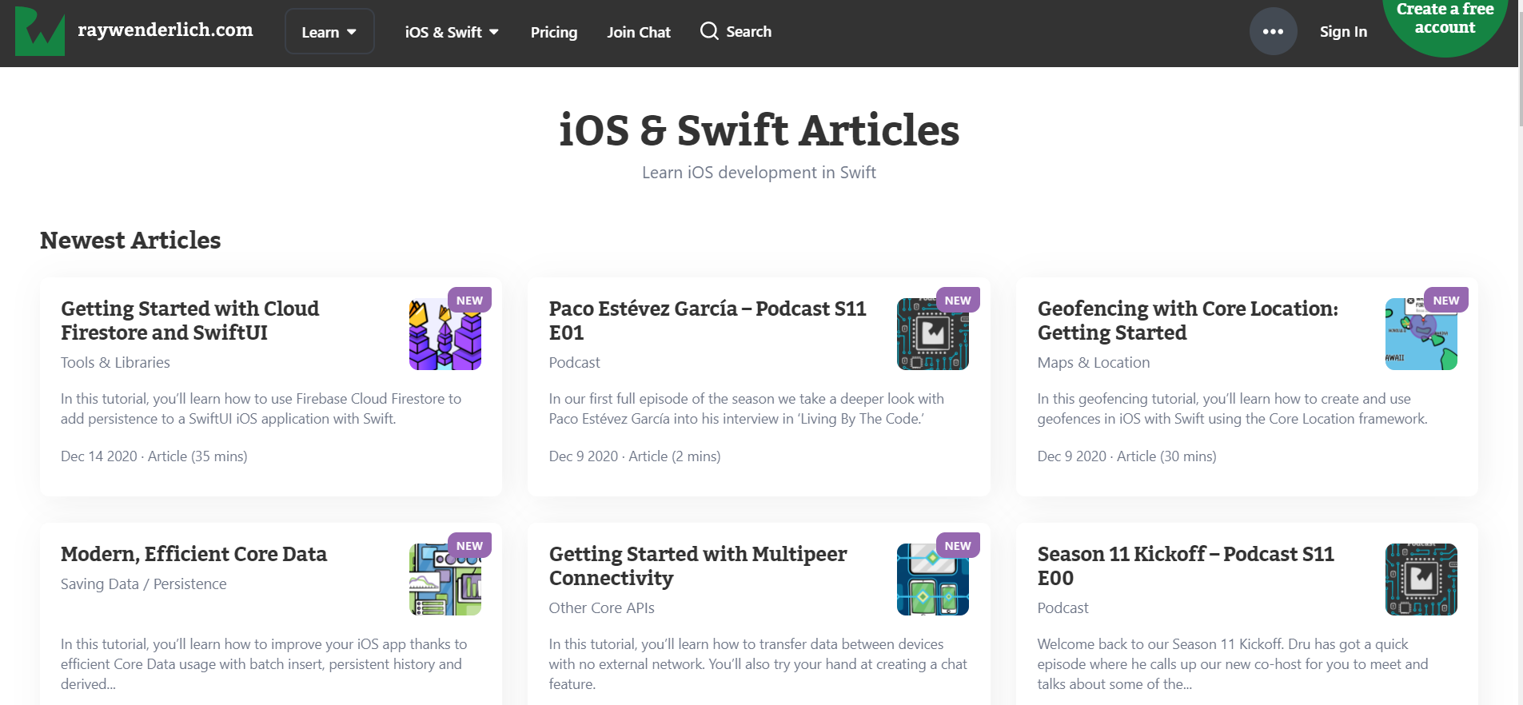1523x705 pixels.
Task: Click 'Saving Data / Persistence' category text
Action: (144, 584)
